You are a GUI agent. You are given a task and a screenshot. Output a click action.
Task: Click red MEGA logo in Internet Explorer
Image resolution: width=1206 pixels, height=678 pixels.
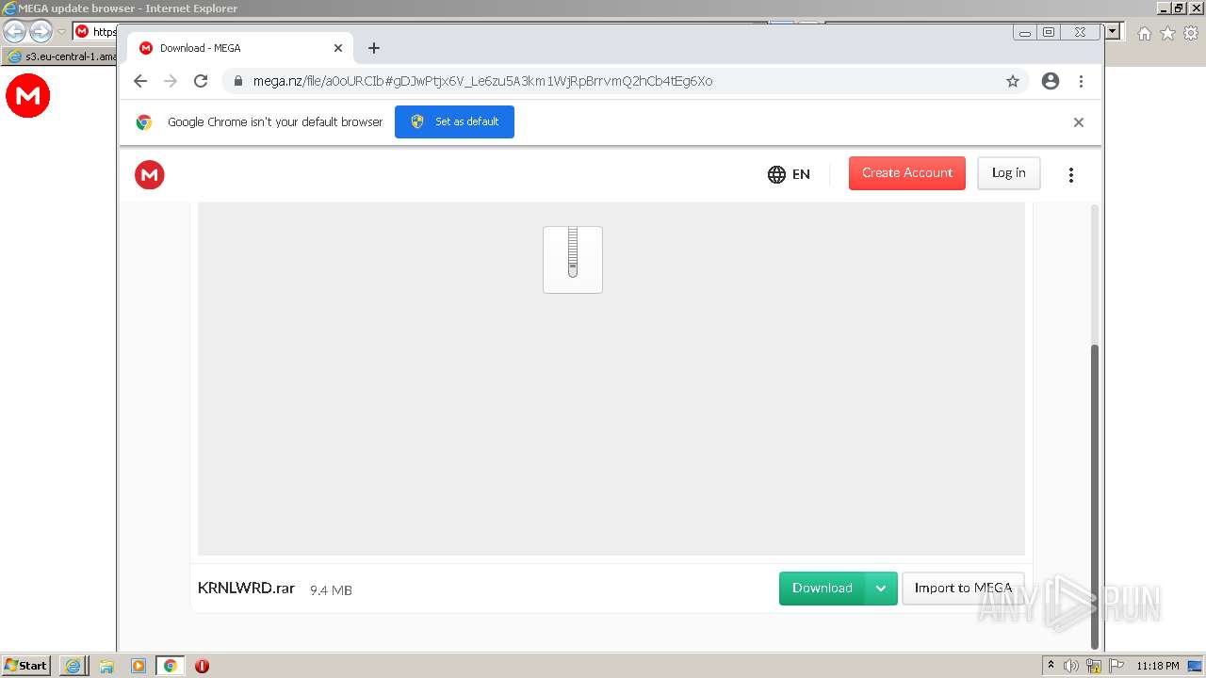(28, 96)
